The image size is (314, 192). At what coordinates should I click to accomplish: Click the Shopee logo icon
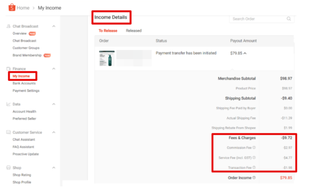[x=12, y=7]
